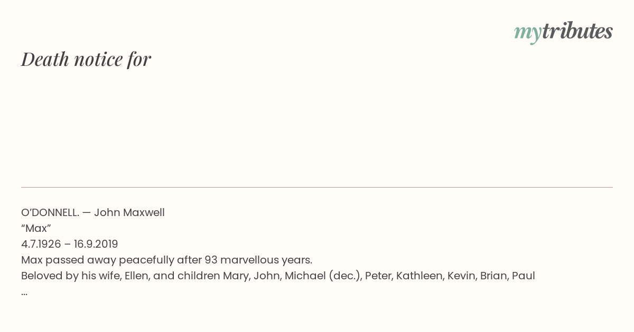Click the mytributes logo
This screenshot has height=332, width=634.
(563, 32)
